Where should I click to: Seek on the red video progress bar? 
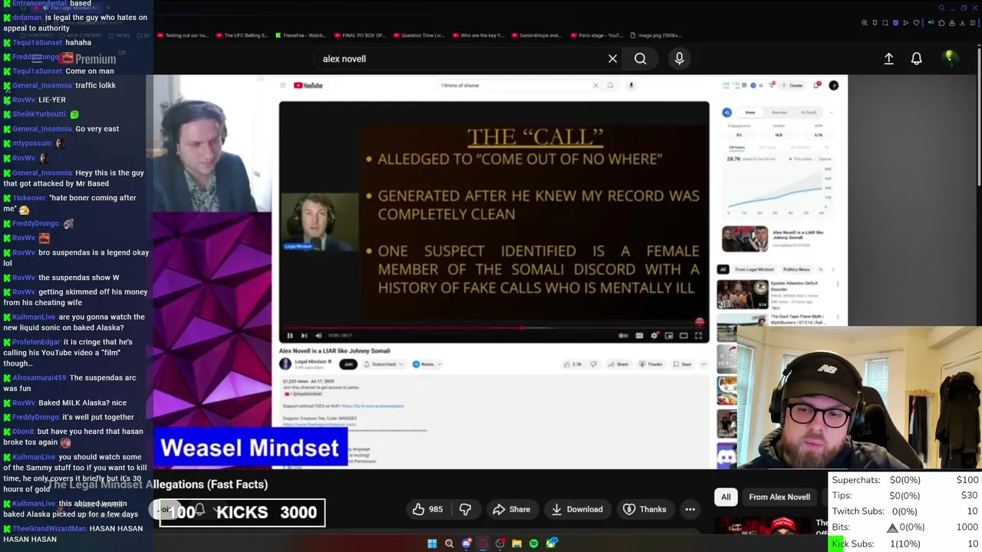pyautogui.click(x=493, y=327)
